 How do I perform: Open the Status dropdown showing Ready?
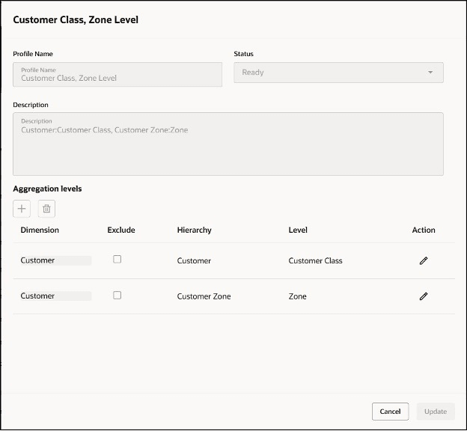pos(338,73)
